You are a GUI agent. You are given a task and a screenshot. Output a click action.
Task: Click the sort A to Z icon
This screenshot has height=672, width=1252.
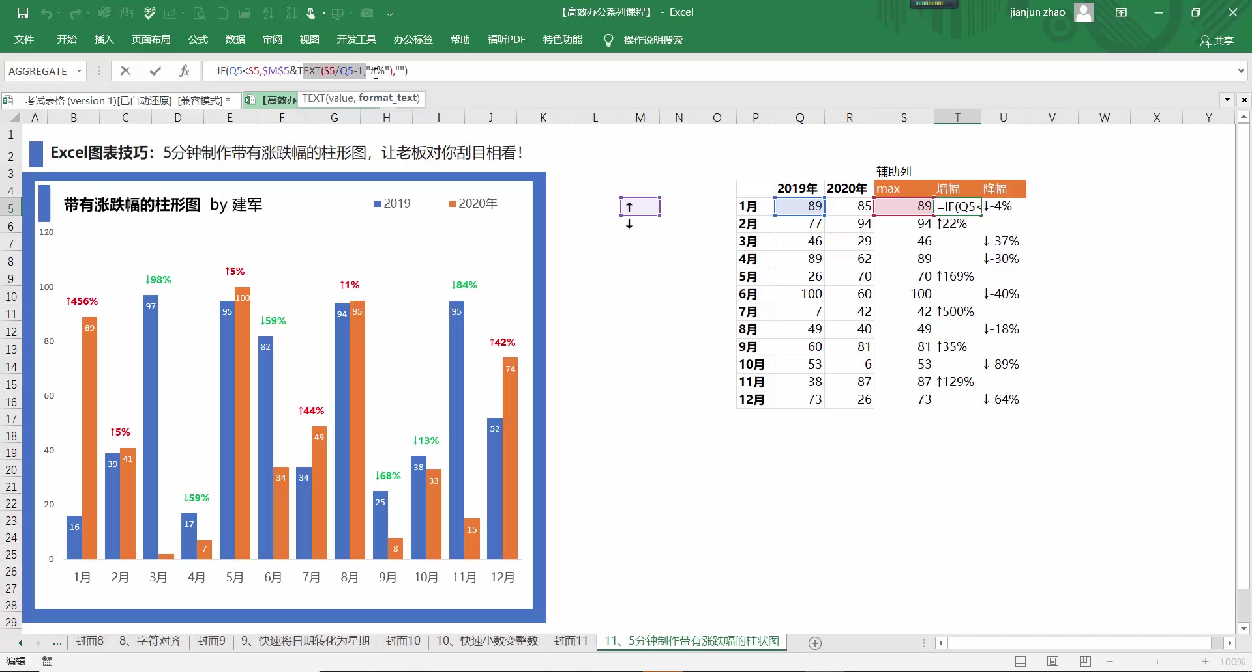[x=268, y=13]
